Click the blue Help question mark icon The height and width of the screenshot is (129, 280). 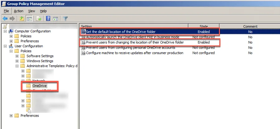[x=48, y=19]
